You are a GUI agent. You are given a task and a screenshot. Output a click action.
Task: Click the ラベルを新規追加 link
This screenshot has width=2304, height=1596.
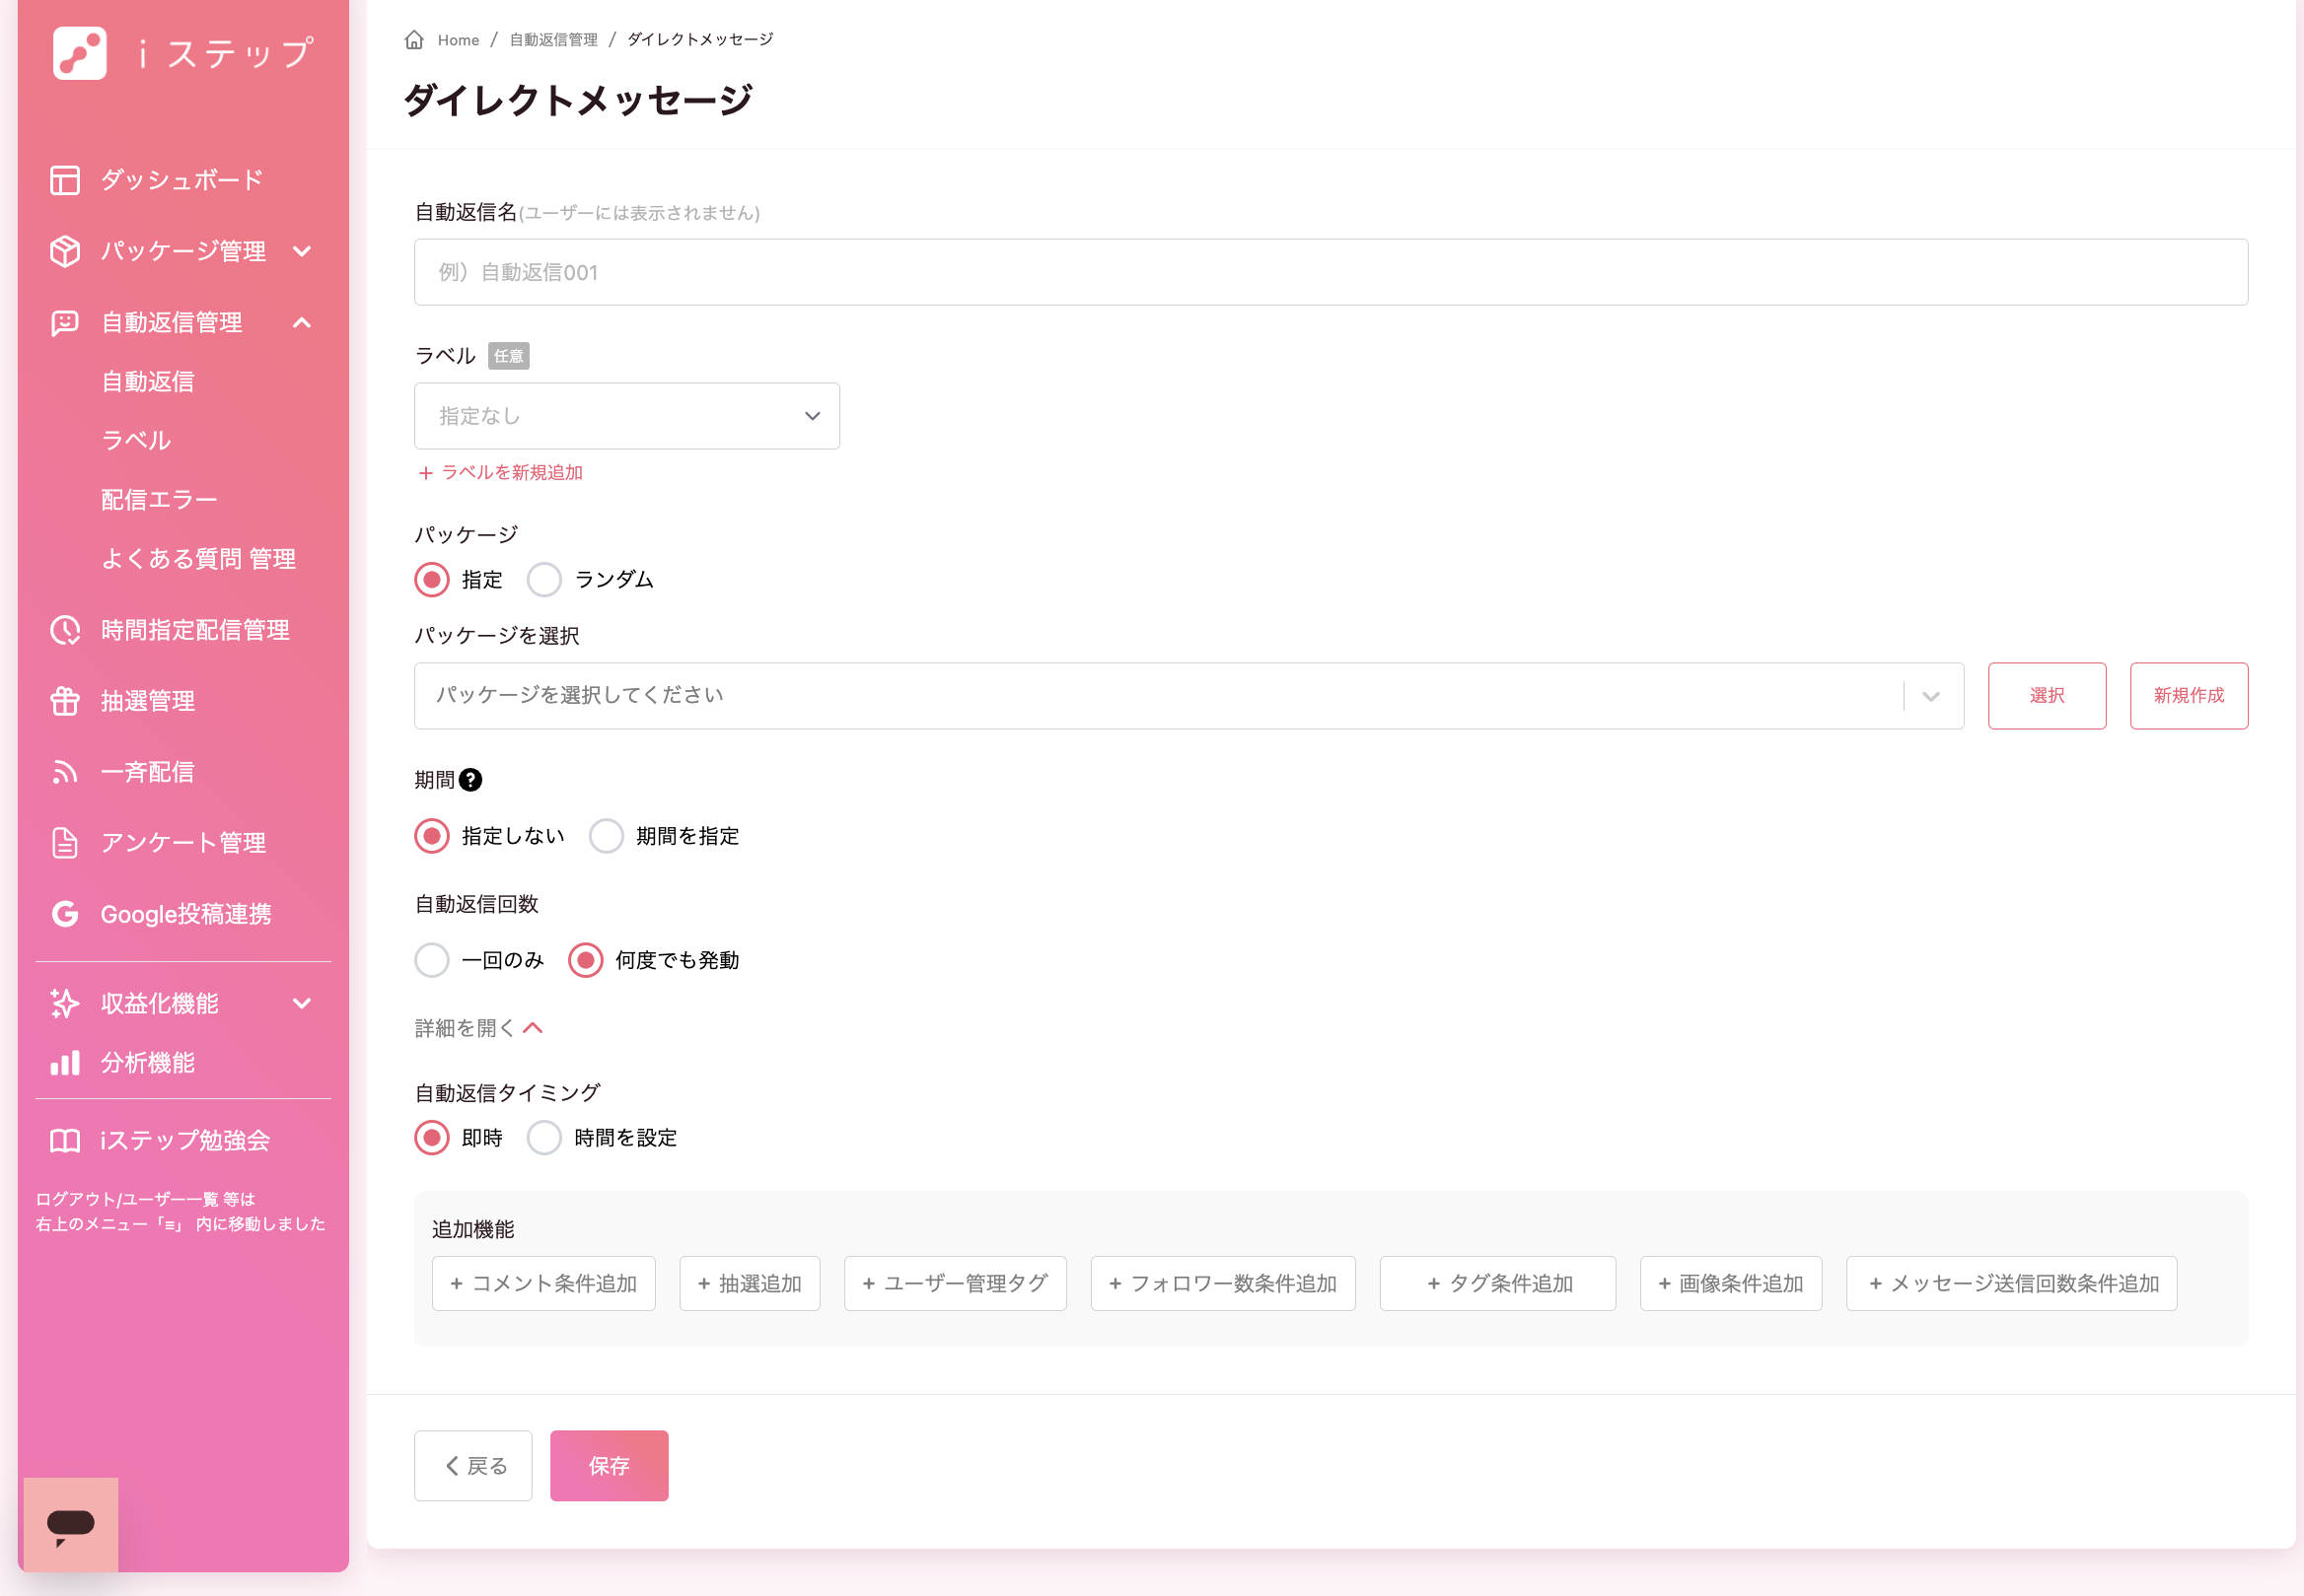[500, 472]
